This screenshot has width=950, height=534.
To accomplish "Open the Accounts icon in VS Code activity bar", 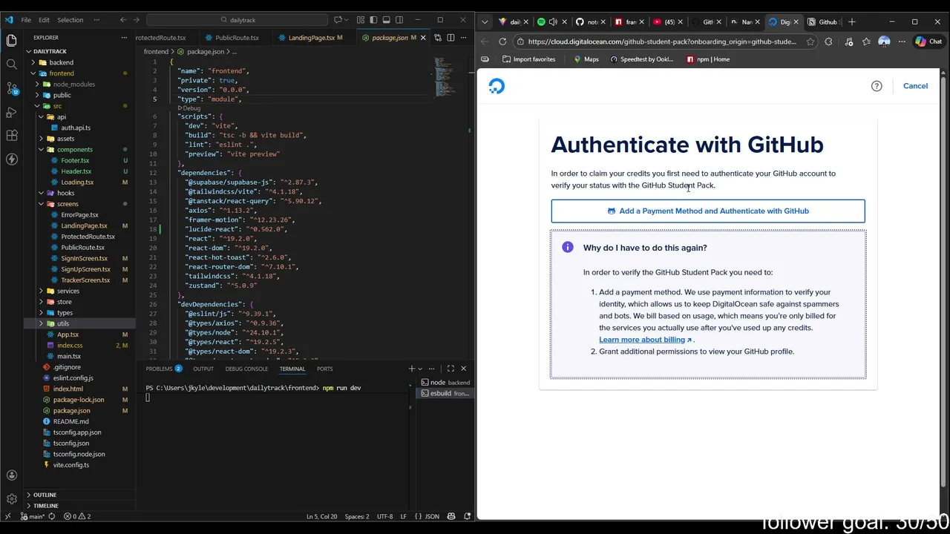I will tap(11, 475).
